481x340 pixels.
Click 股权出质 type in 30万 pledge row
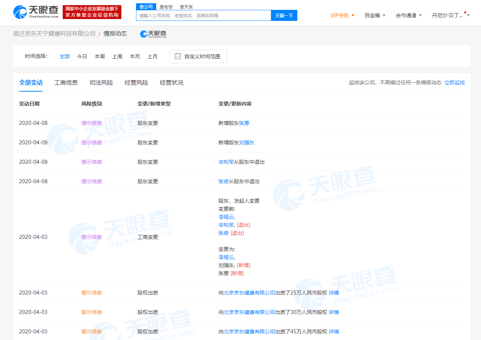[148, 312]
